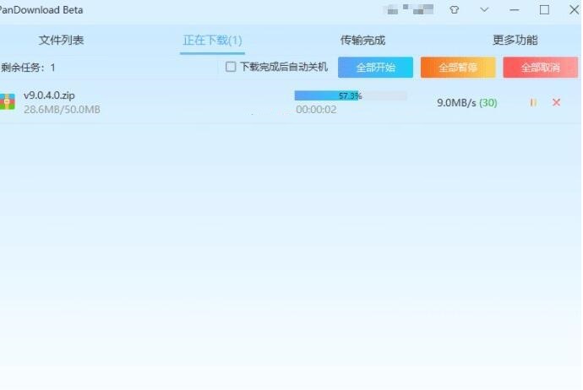
Task: Click the 28.6MB/50.0MB size text
Action: point(62,110)
